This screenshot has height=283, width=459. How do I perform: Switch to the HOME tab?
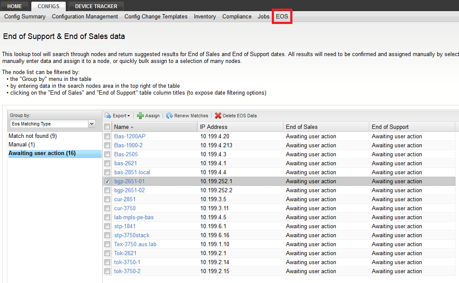15,6
